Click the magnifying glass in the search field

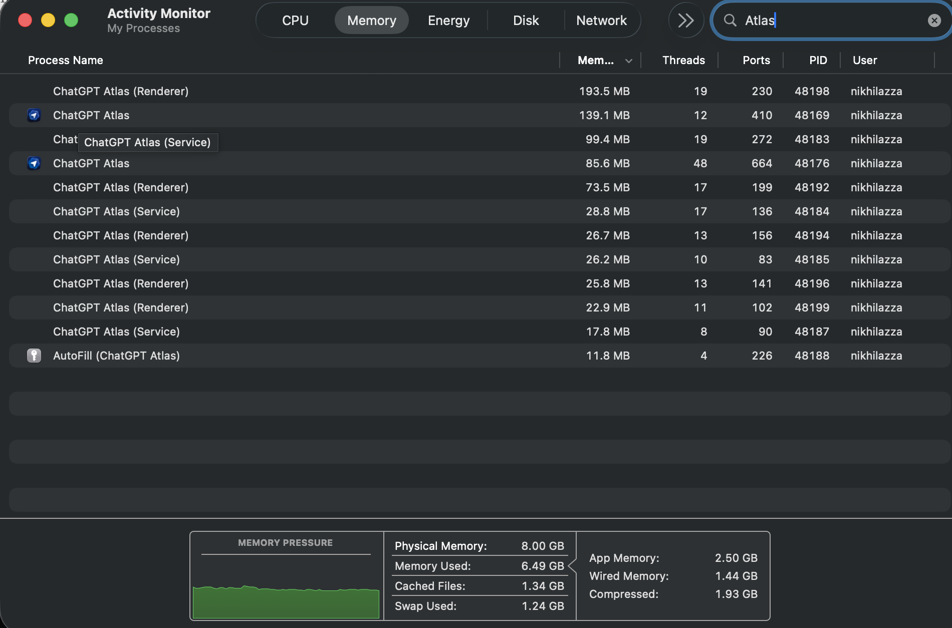click(x=730, y=20)
